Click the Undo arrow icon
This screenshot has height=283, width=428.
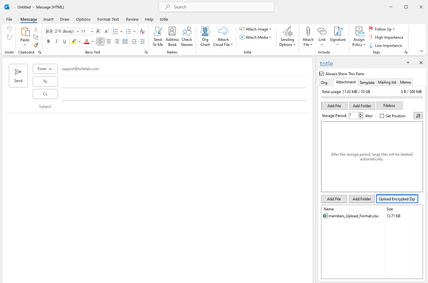[x=9, y=29]
